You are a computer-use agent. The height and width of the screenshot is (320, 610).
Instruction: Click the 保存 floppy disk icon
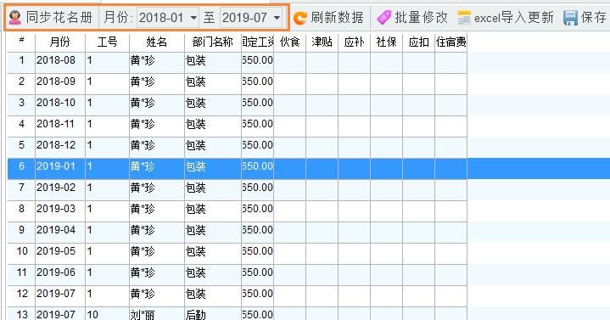click(x=570, y=18)
